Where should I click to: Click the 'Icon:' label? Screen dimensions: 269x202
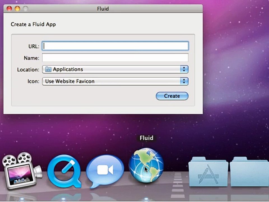(33, 81)
